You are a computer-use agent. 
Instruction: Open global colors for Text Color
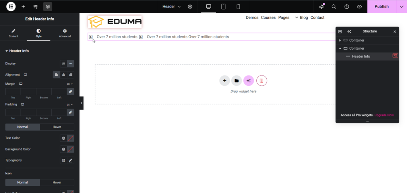pos(64,138)
